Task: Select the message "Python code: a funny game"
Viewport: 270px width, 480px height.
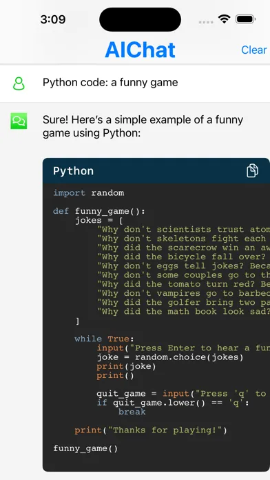Action: (110, 82)
